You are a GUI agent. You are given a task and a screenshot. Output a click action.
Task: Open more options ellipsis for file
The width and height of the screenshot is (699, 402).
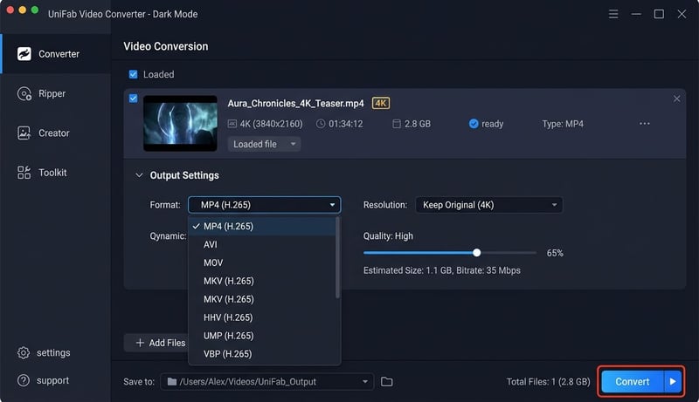tap(645, 123)
